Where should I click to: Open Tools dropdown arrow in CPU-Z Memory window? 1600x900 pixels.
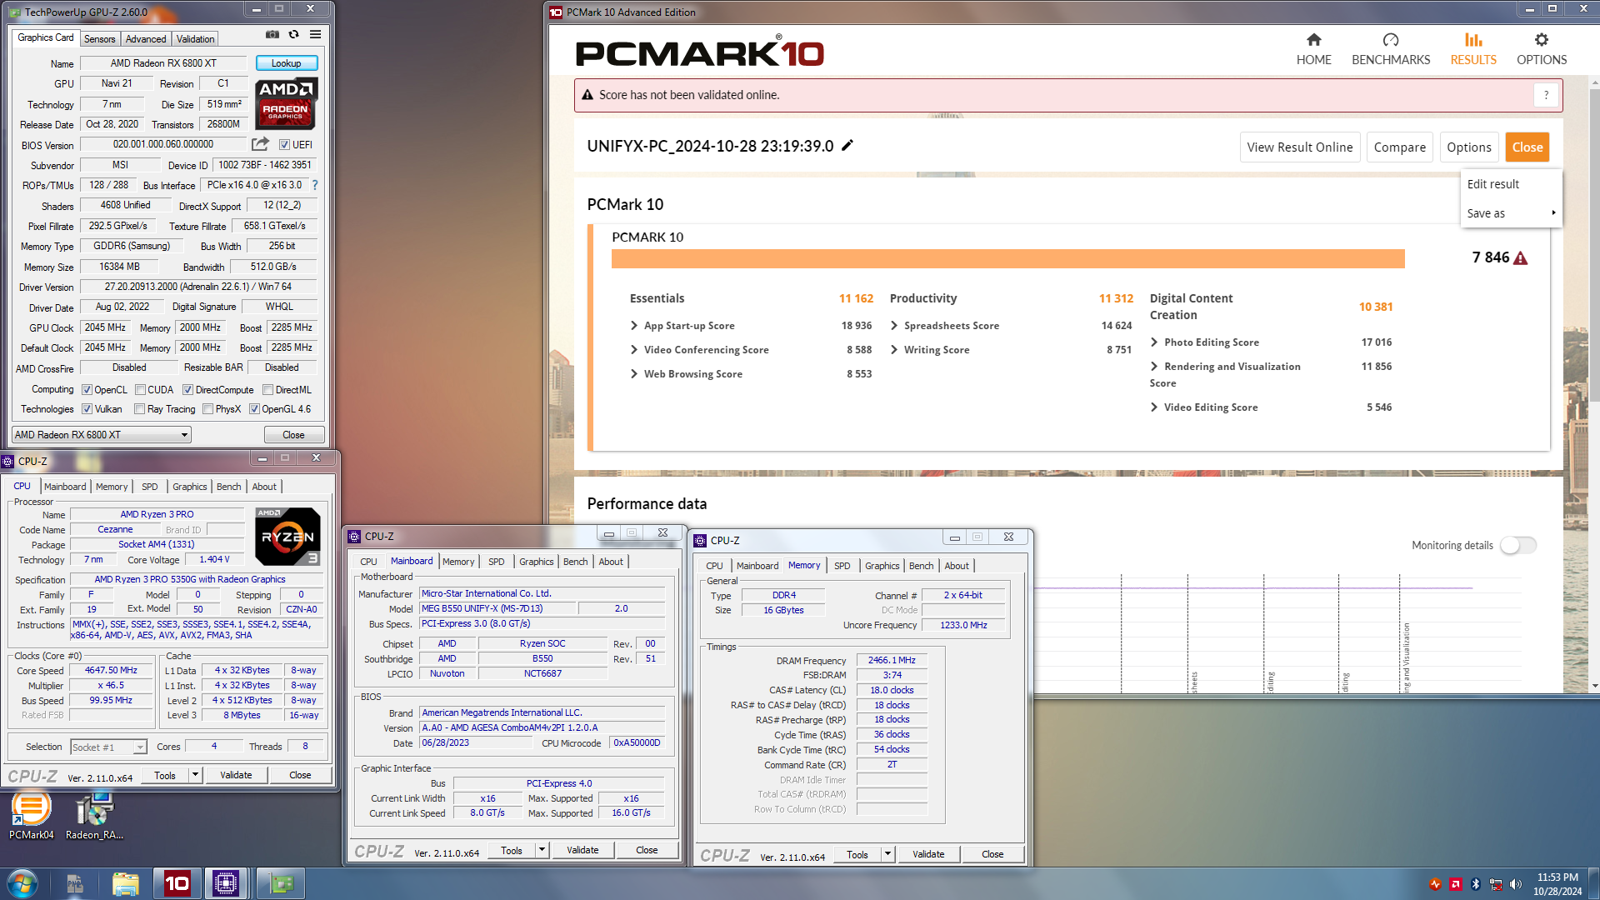coord(887,854)
